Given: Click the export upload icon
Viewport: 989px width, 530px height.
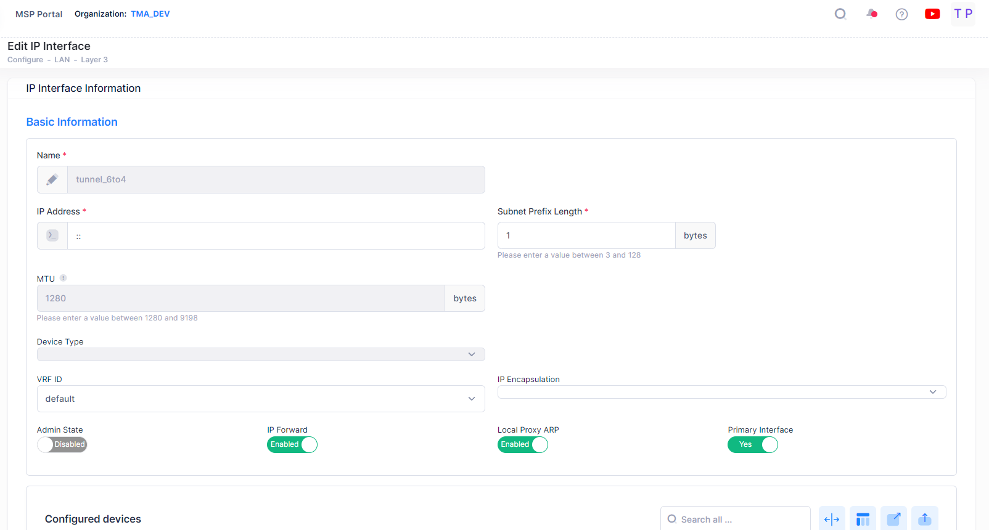Looking at the screenshot, I should click(x=924, y=520).
